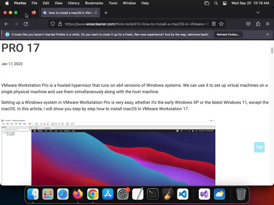
Task: Dismiss the refresh Firefox notification bar
Action: tap(268, 34)
